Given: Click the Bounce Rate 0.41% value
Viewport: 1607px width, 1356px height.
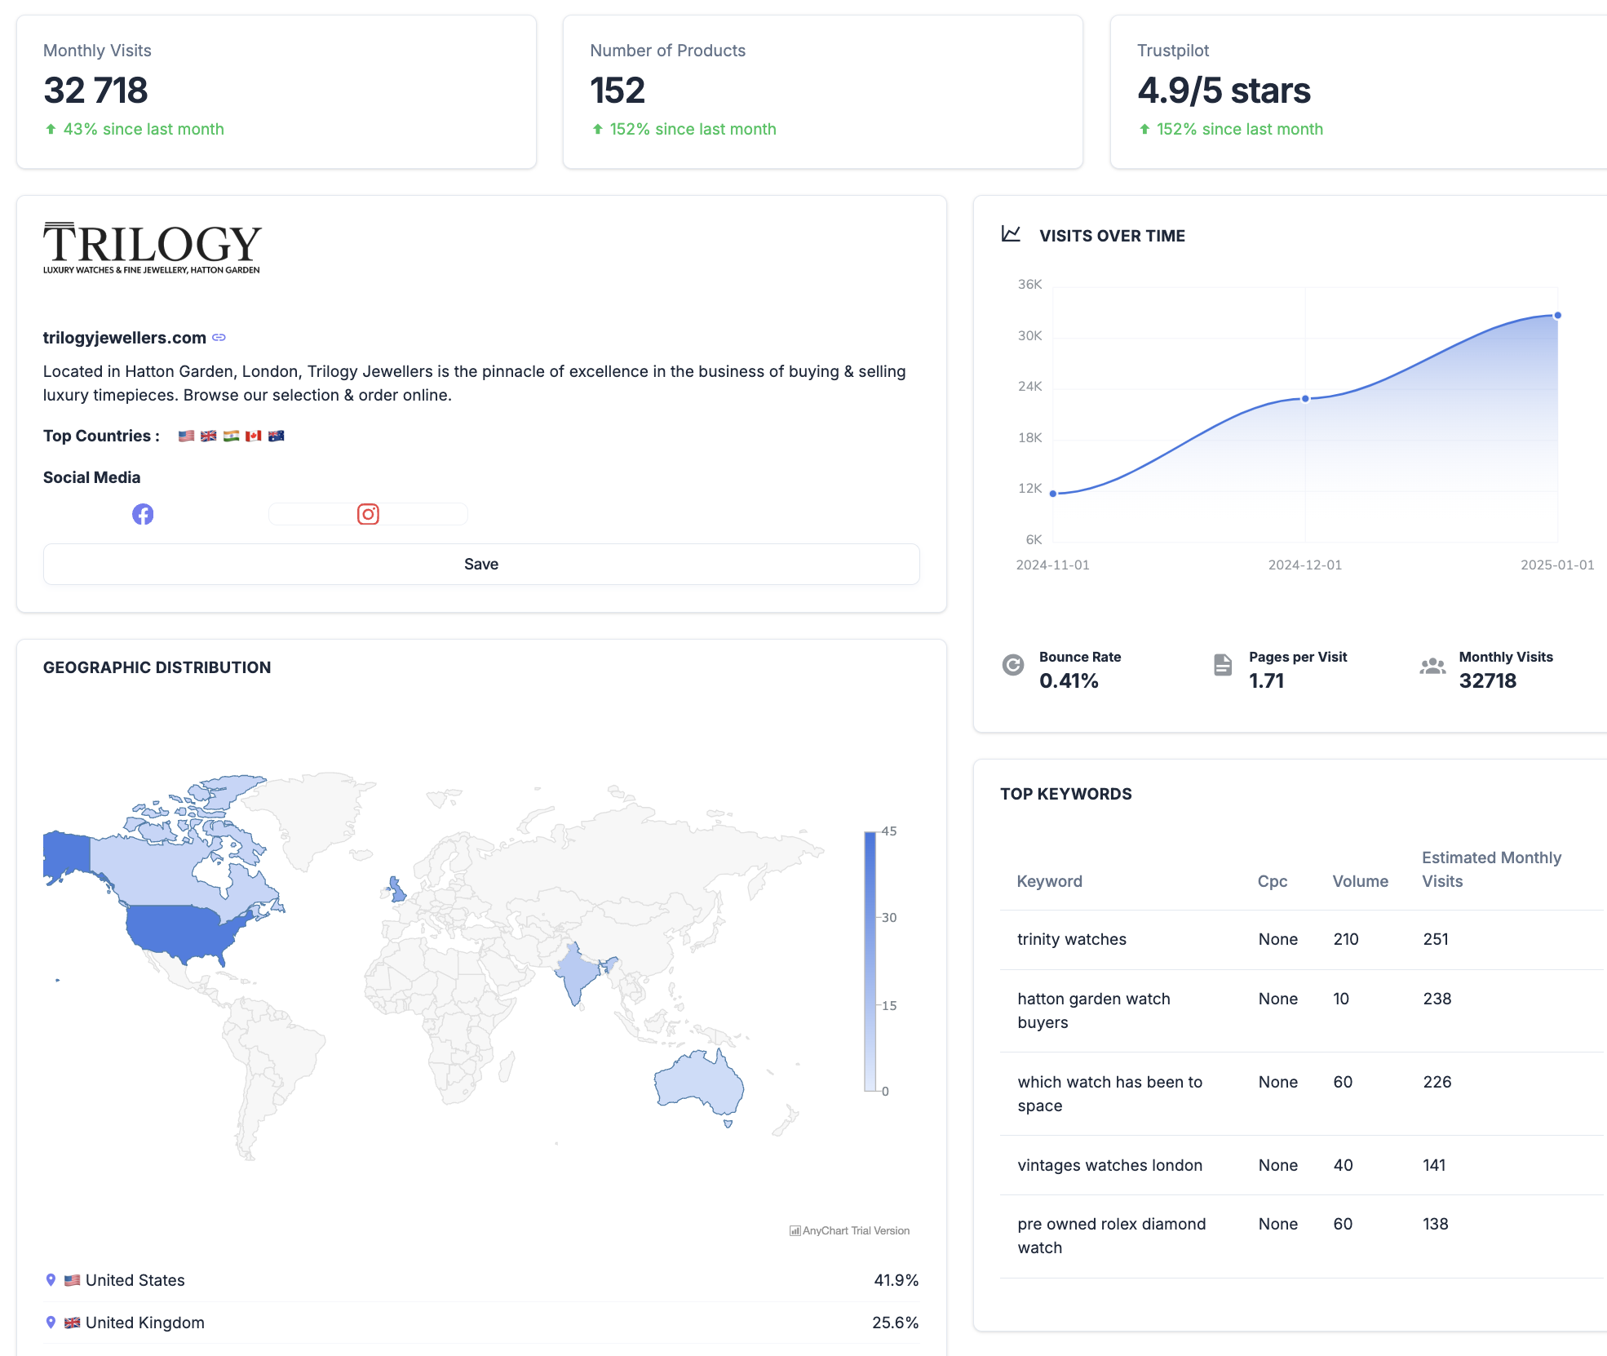Looking at the screenshot, I should click(x=1069, y=680).
